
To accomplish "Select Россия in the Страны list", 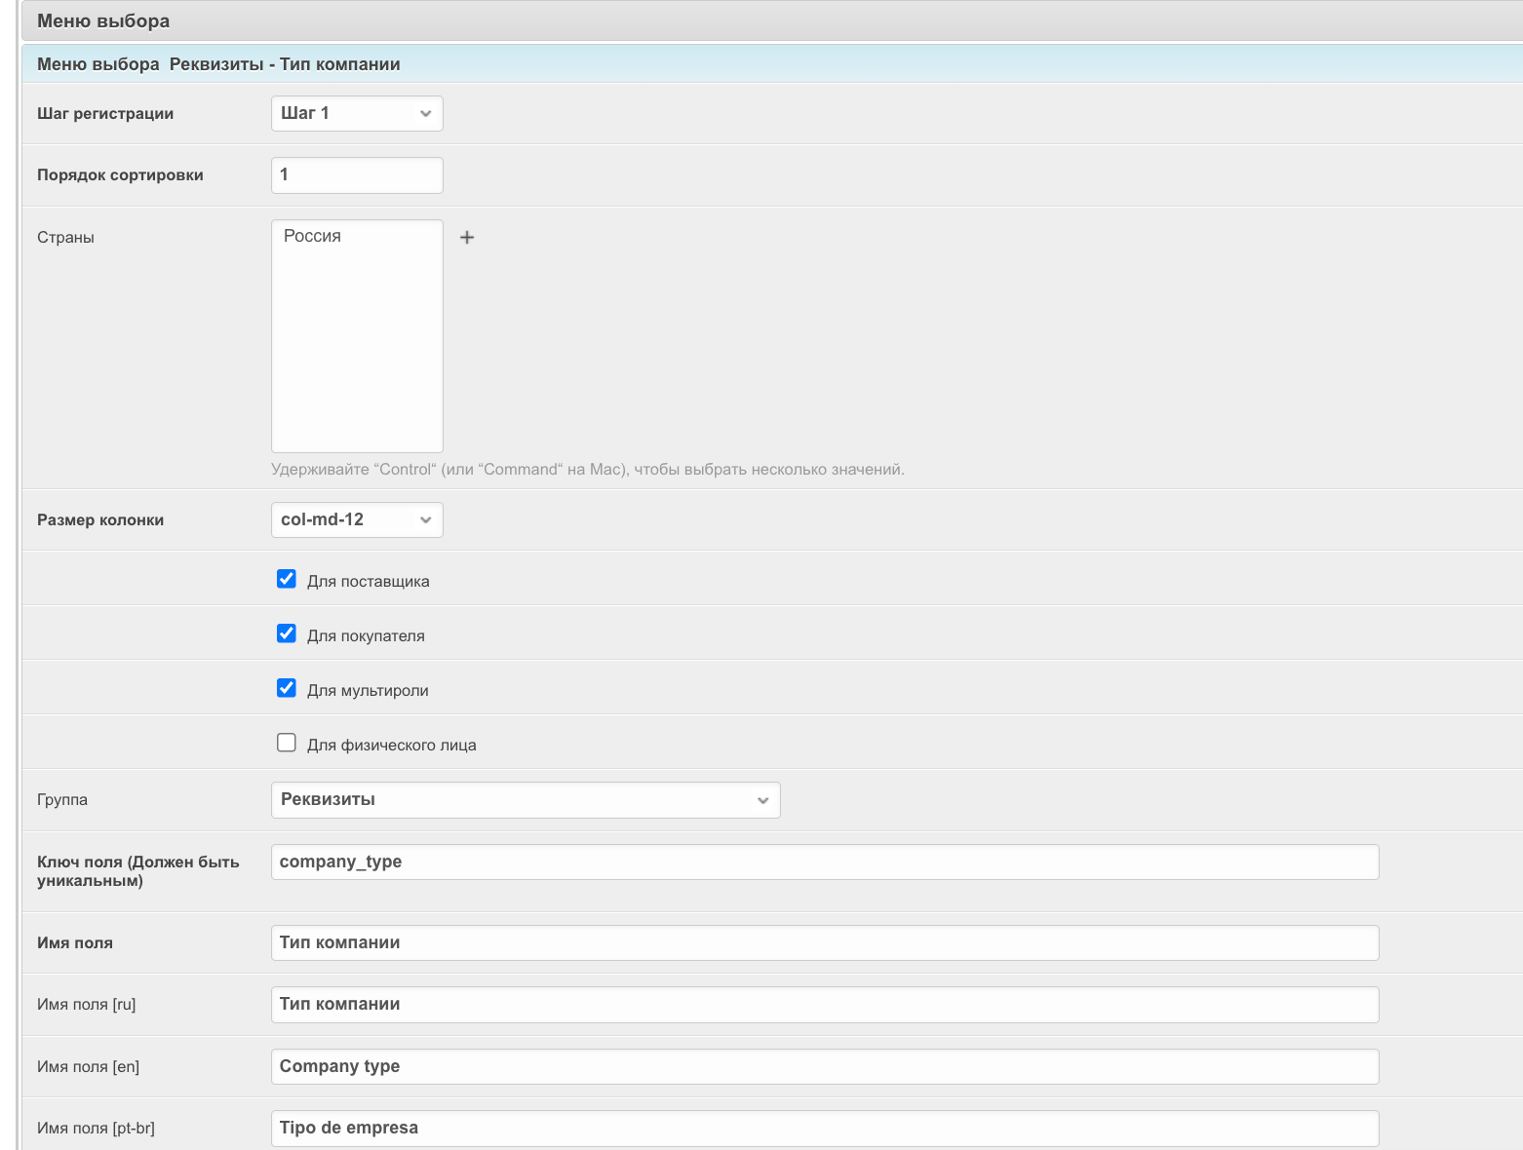I will coord(313,236).
